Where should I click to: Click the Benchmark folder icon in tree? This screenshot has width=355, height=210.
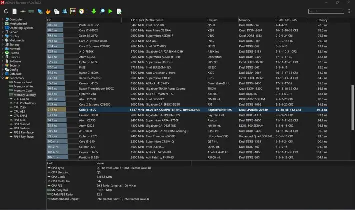point(7,78)
